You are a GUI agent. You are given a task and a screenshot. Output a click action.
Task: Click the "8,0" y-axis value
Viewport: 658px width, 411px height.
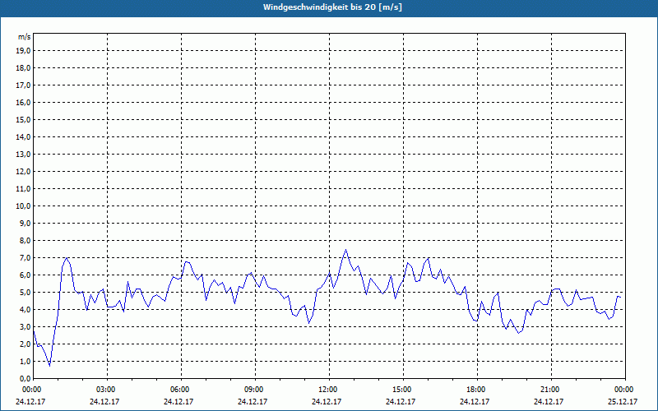(x=25, y=241)
